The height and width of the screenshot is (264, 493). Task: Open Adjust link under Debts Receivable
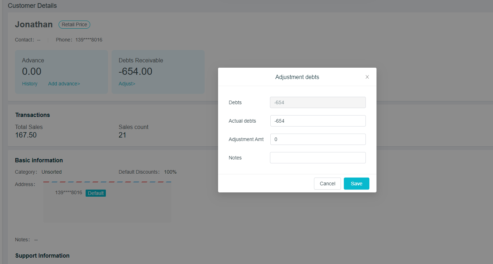coord(127,84)
